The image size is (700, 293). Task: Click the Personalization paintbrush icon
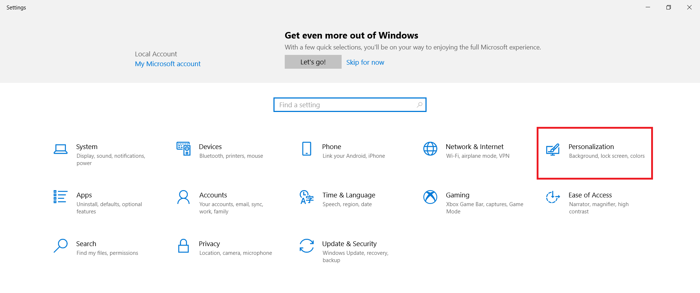[x=553, y=149]
